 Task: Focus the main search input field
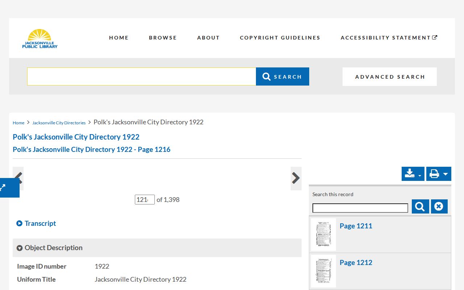click(x=142, y=76)
